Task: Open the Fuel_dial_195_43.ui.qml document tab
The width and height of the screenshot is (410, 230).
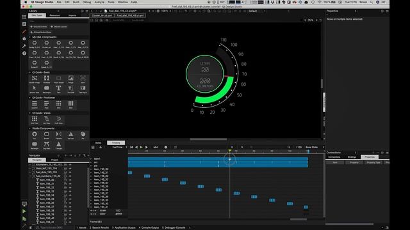Action: (130, 15)
